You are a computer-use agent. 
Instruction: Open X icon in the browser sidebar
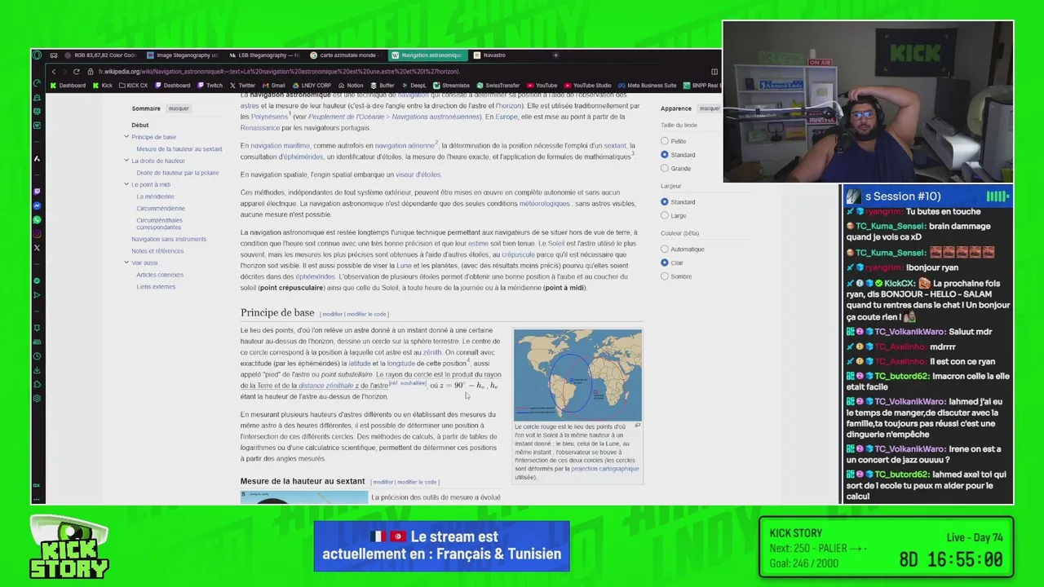37,248
